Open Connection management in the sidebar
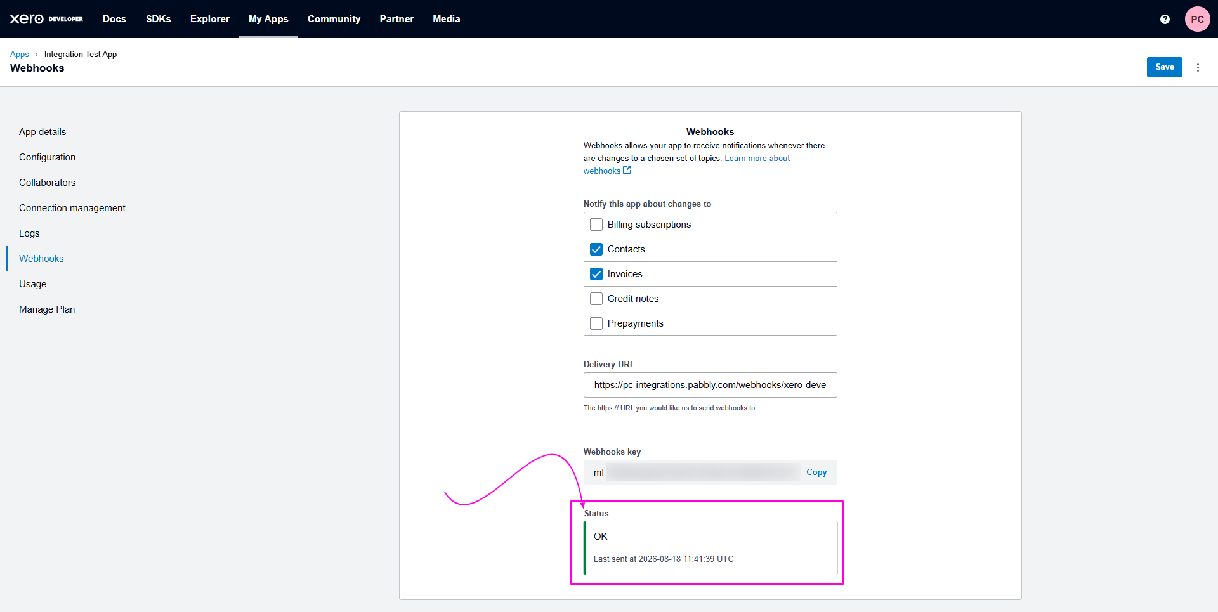The height and width of the screenshot is (612, 1218). point(72,208)
